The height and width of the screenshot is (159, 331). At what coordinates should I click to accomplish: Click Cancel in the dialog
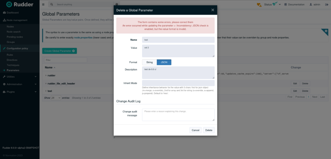(x=195, y=130)
